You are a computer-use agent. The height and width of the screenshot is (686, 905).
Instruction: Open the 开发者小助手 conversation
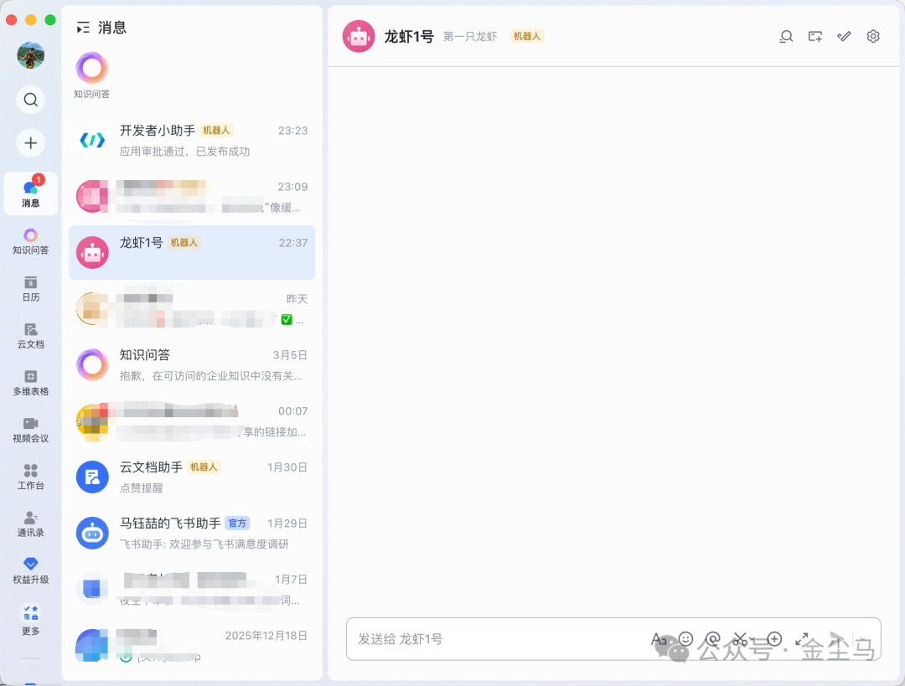[192, 140]
